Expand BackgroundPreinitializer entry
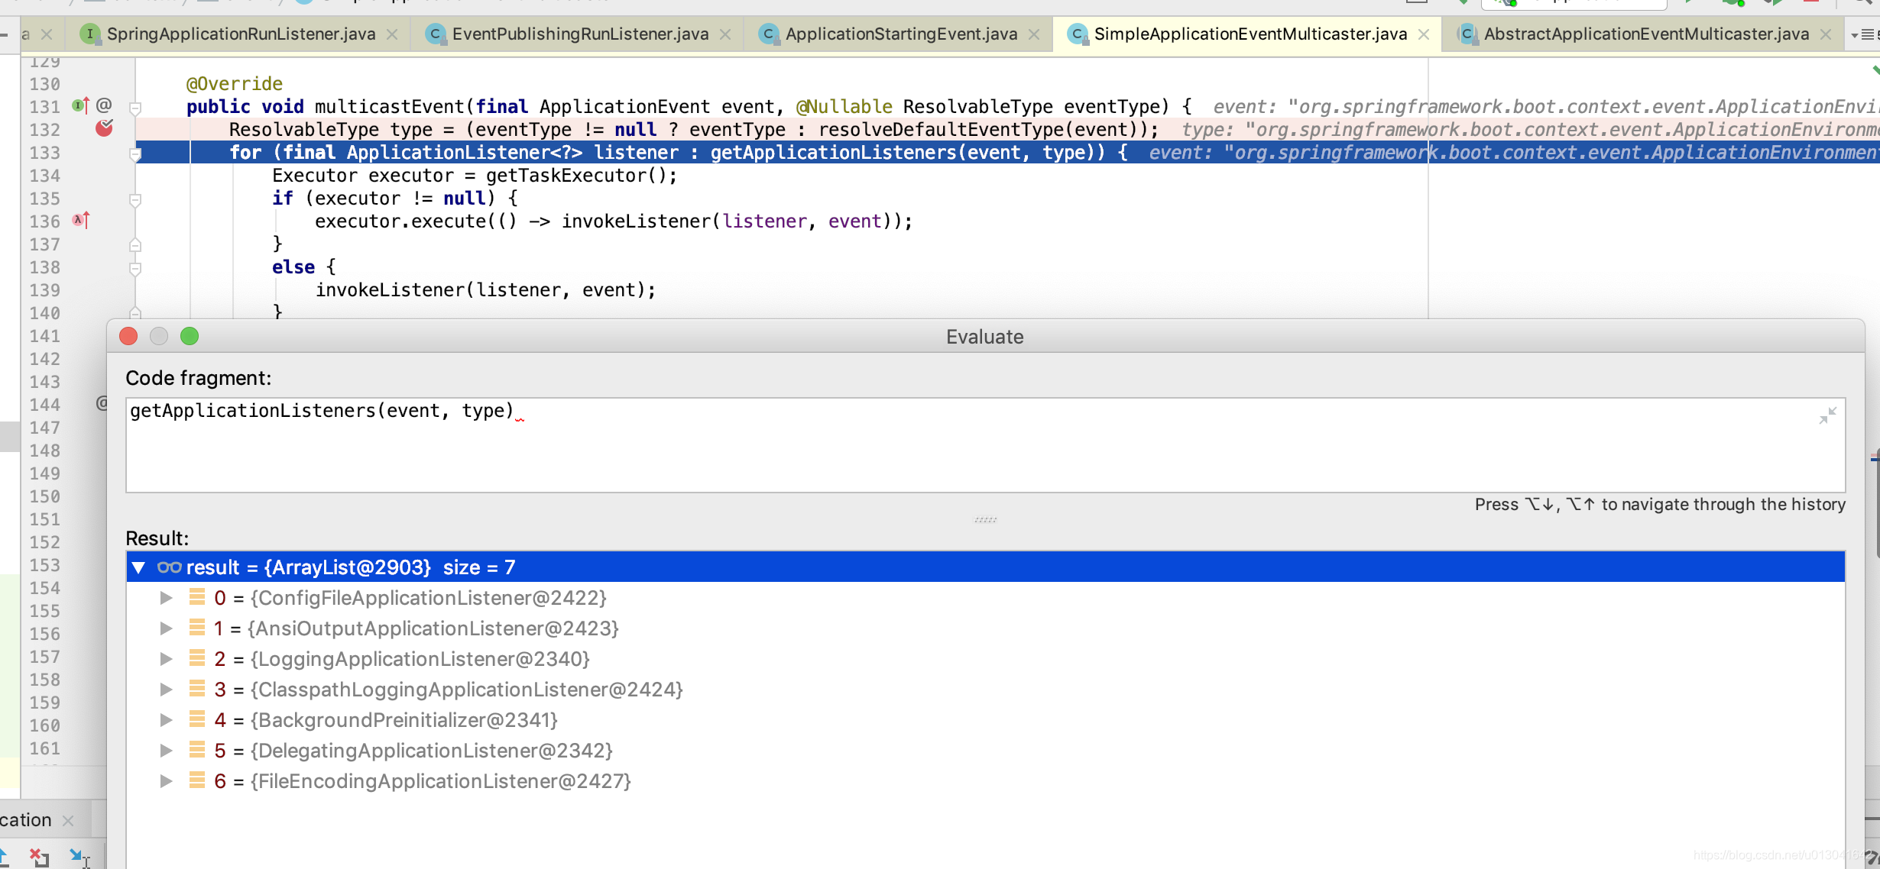Image resolution: width=1880 pixels, height=869 pixels. coord(166,720)
